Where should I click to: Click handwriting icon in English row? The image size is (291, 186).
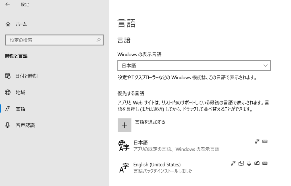point(257,163)
